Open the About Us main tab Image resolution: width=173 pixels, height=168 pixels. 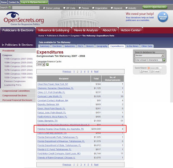(x=109, y=30)
